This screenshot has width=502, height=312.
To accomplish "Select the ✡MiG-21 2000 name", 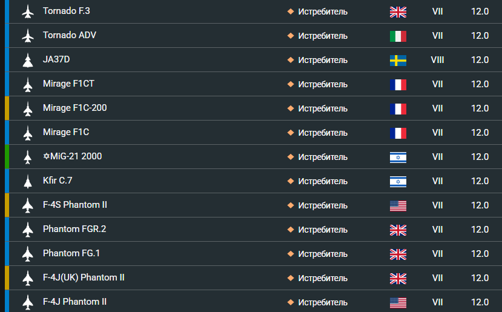I will coord(72,156).
